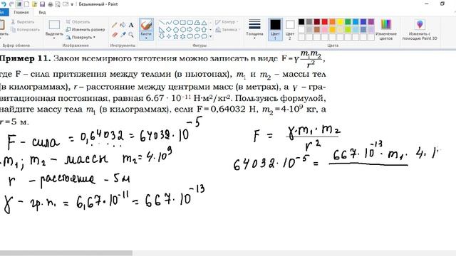
Task: Choose the rounded rectangle shape
Action: pos(190,22)
